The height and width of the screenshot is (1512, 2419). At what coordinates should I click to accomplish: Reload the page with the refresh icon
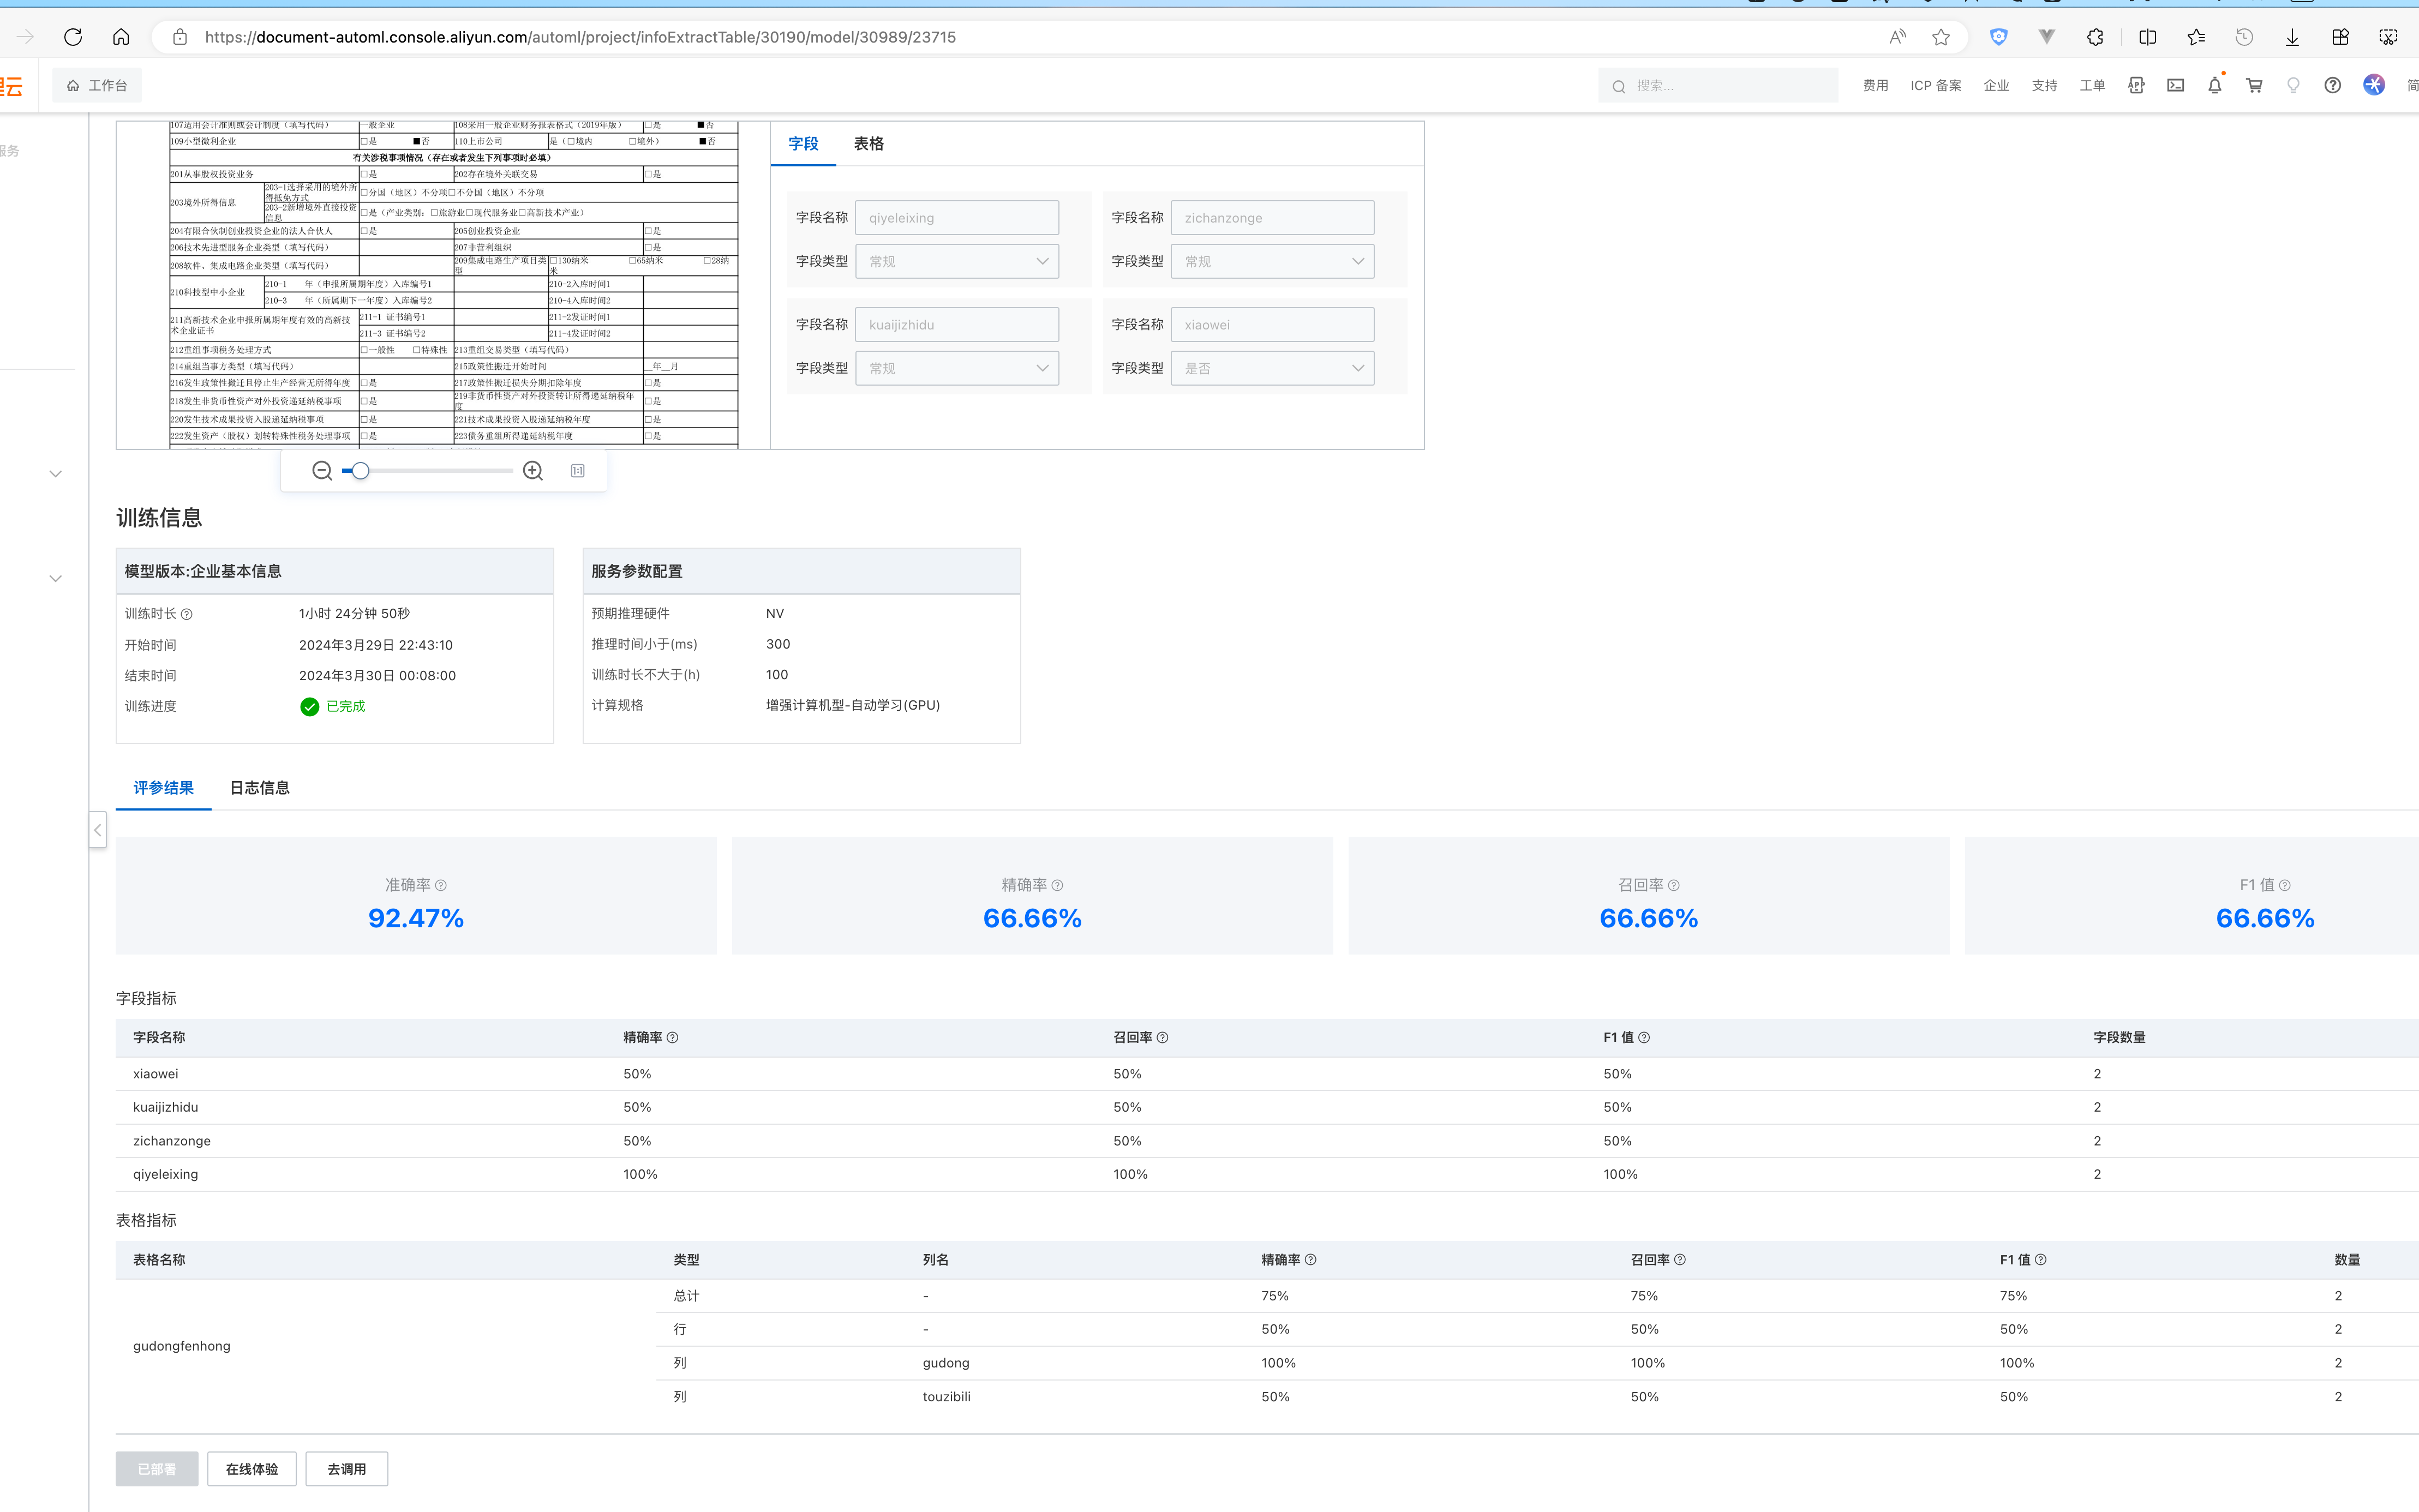click(73, 37)
